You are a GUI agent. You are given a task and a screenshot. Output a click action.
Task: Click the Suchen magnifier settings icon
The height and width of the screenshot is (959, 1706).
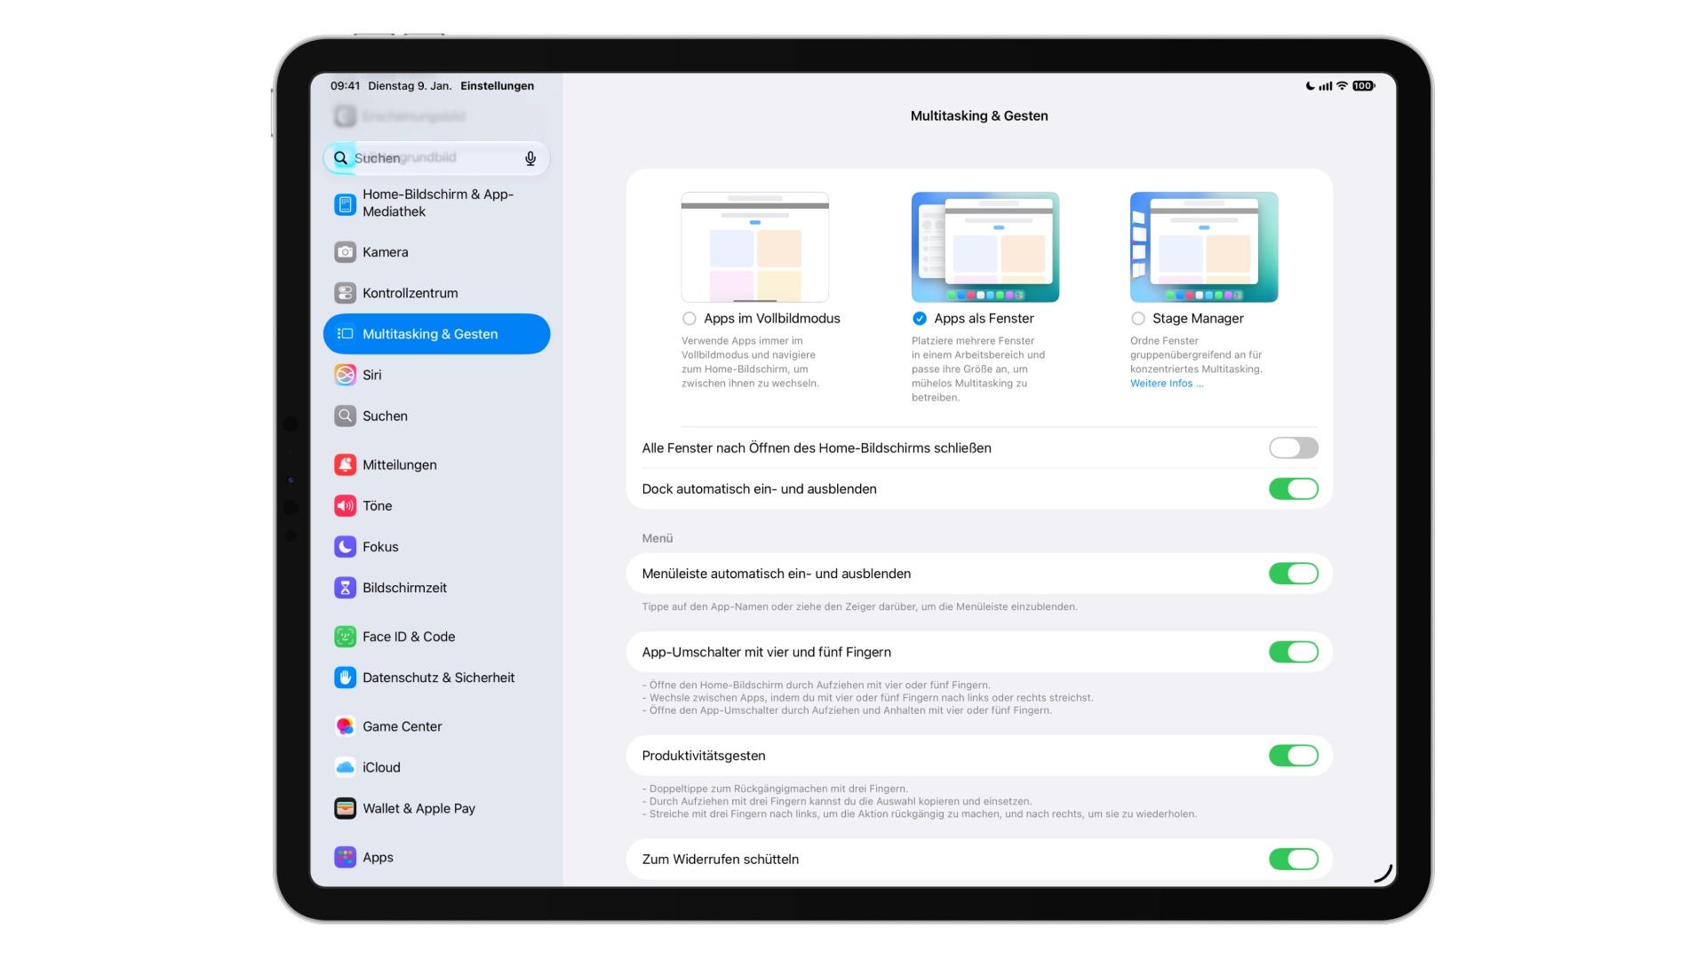point(345,416)
